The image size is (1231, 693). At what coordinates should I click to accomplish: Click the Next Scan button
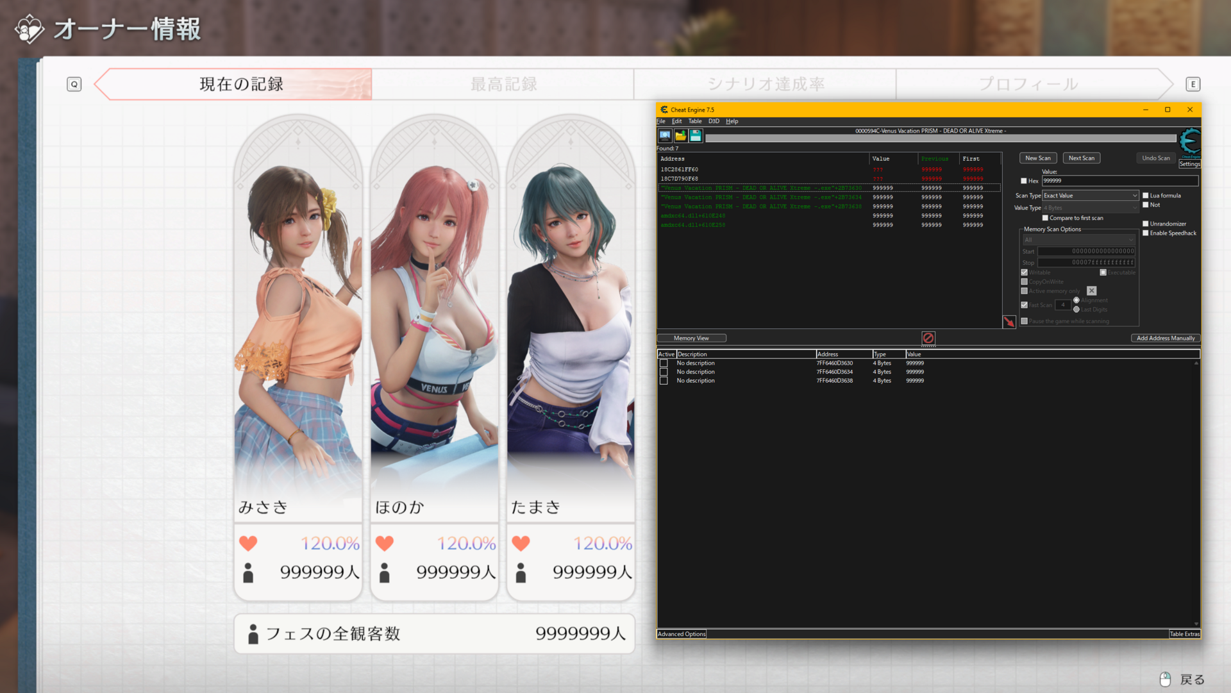point(1082,158)
